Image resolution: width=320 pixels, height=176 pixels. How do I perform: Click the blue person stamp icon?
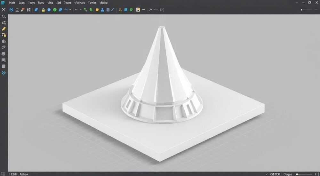pos(102,10)
